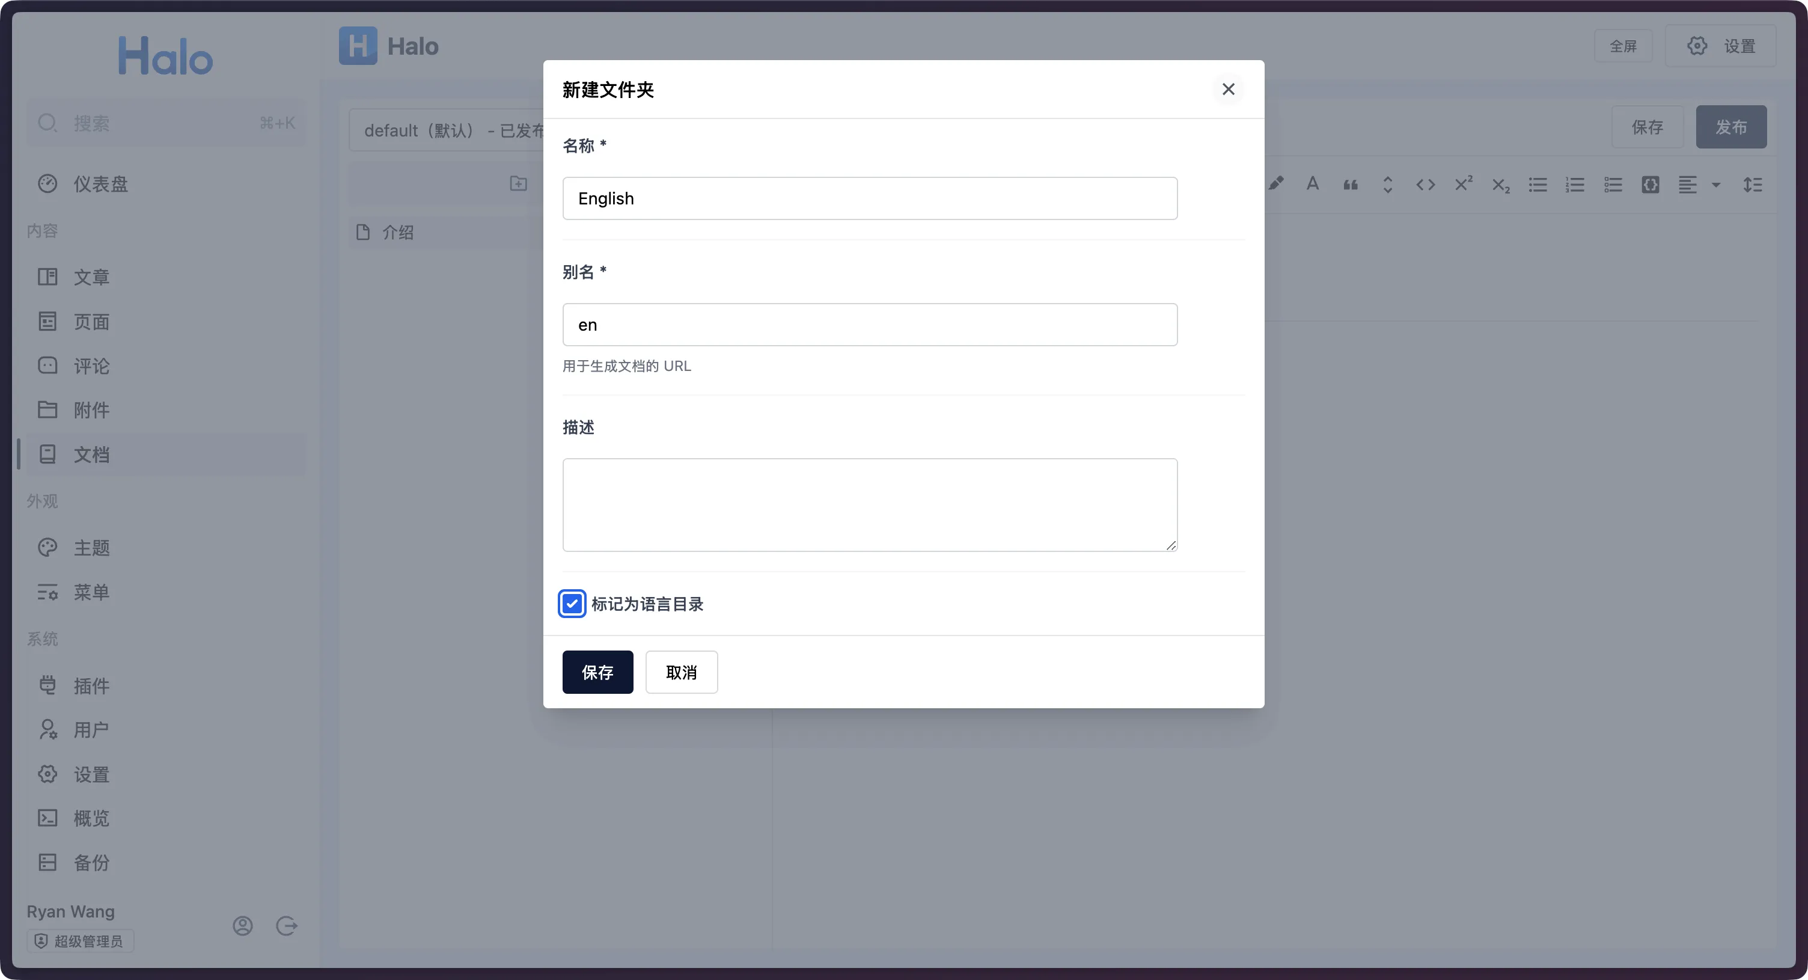Click the up-down chevrons collapse icon
Viewport: 1808px width, 980px height.
(x=1388, y=185)
